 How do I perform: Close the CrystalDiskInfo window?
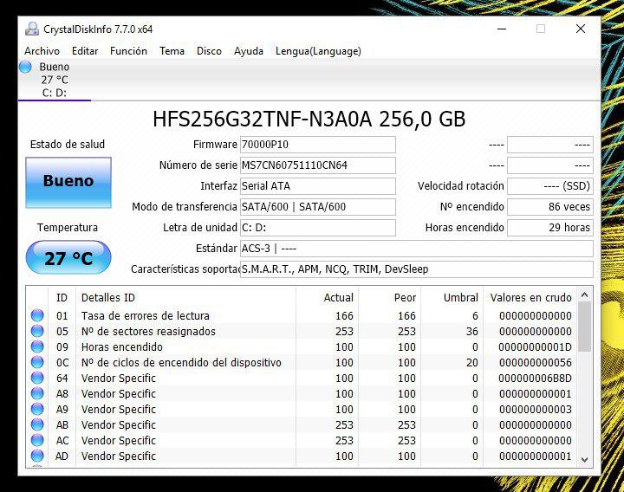580,29
